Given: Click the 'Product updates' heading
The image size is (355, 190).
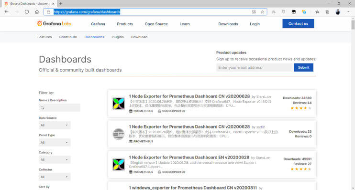Looking at the screenshot, I should click(231, 53).
